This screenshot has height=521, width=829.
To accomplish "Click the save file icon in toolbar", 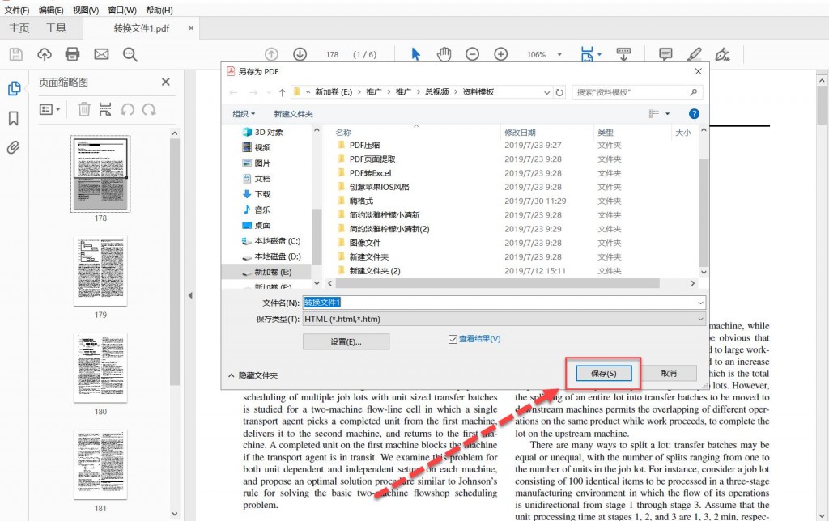I will (x=16, y=54).
